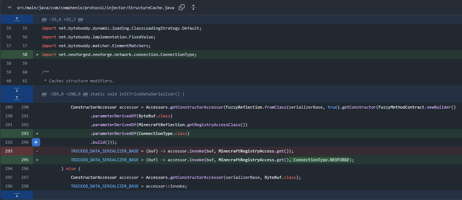Collapse the StructureCache.java file diff
The height and width of the screenshot is (200, 462).
10,7
